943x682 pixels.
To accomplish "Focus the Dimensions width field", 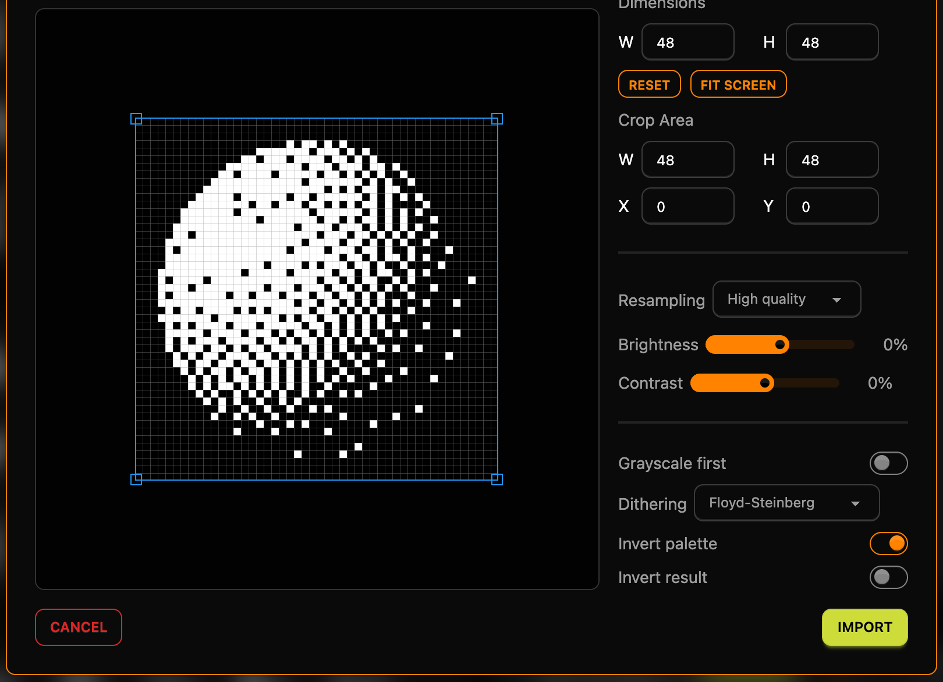I will (x=687, y=42).
